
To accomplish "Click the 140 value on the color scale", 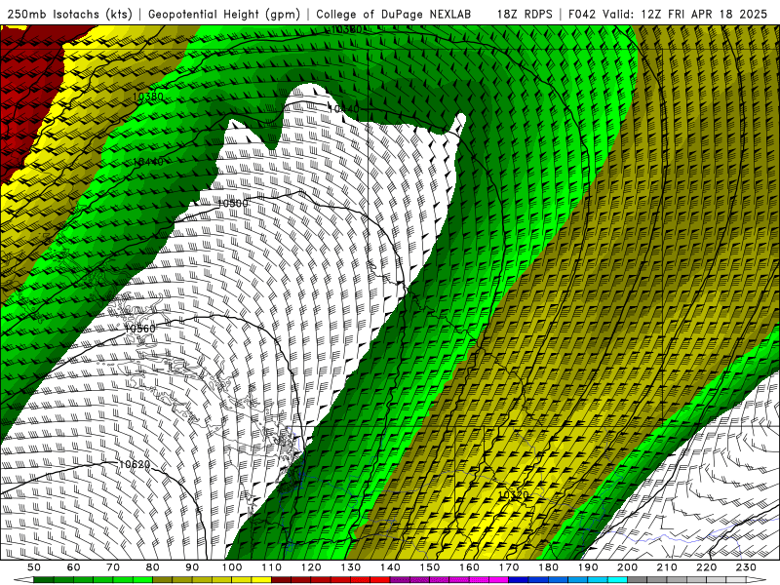I will click(390, 567).
